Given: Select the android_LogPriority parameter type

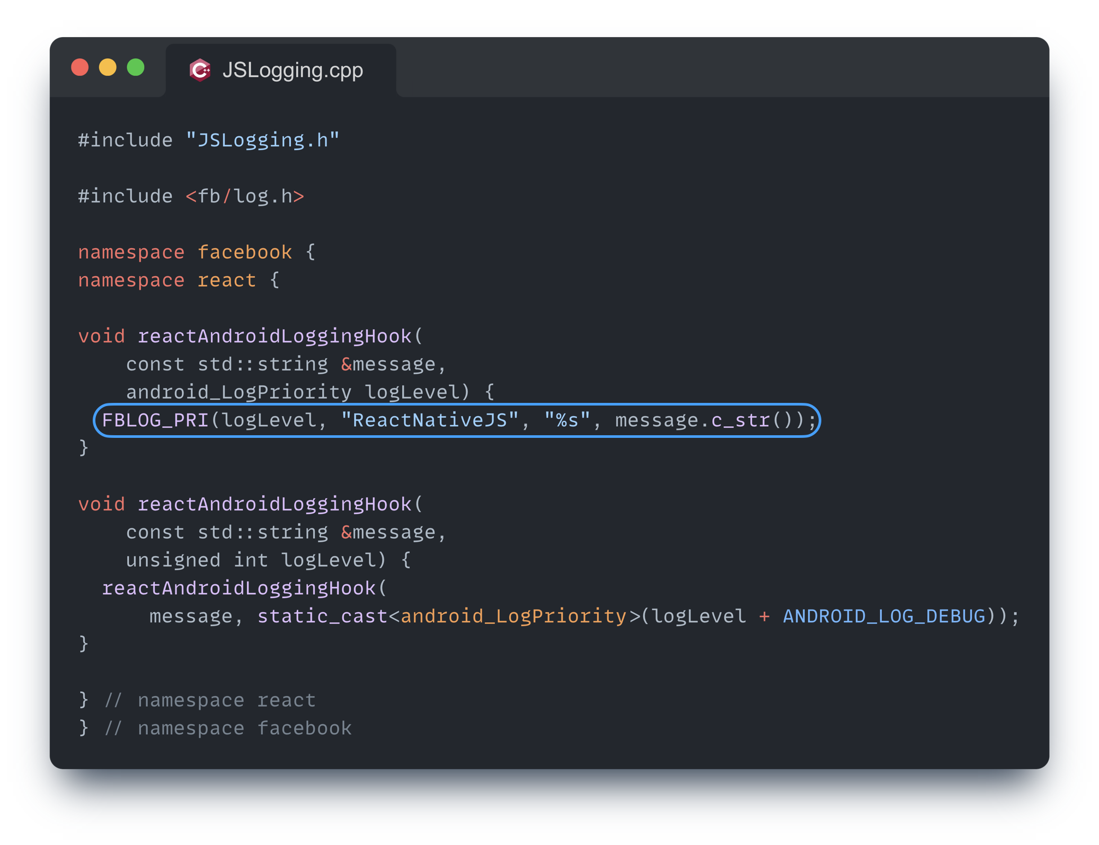Looking at the screenshot, I should (x=238, y=391).
